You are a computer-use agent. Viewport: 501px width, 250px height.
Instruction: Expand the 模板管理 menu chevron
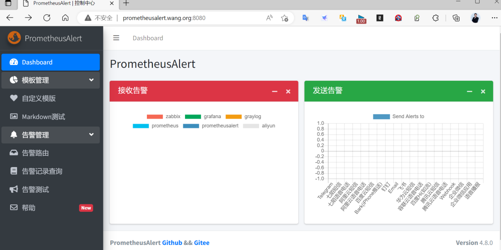pyautogui.click(x=91, y=80)
